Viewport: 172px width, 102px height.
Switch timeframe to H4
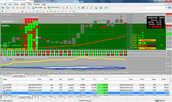tap(62, 11)
